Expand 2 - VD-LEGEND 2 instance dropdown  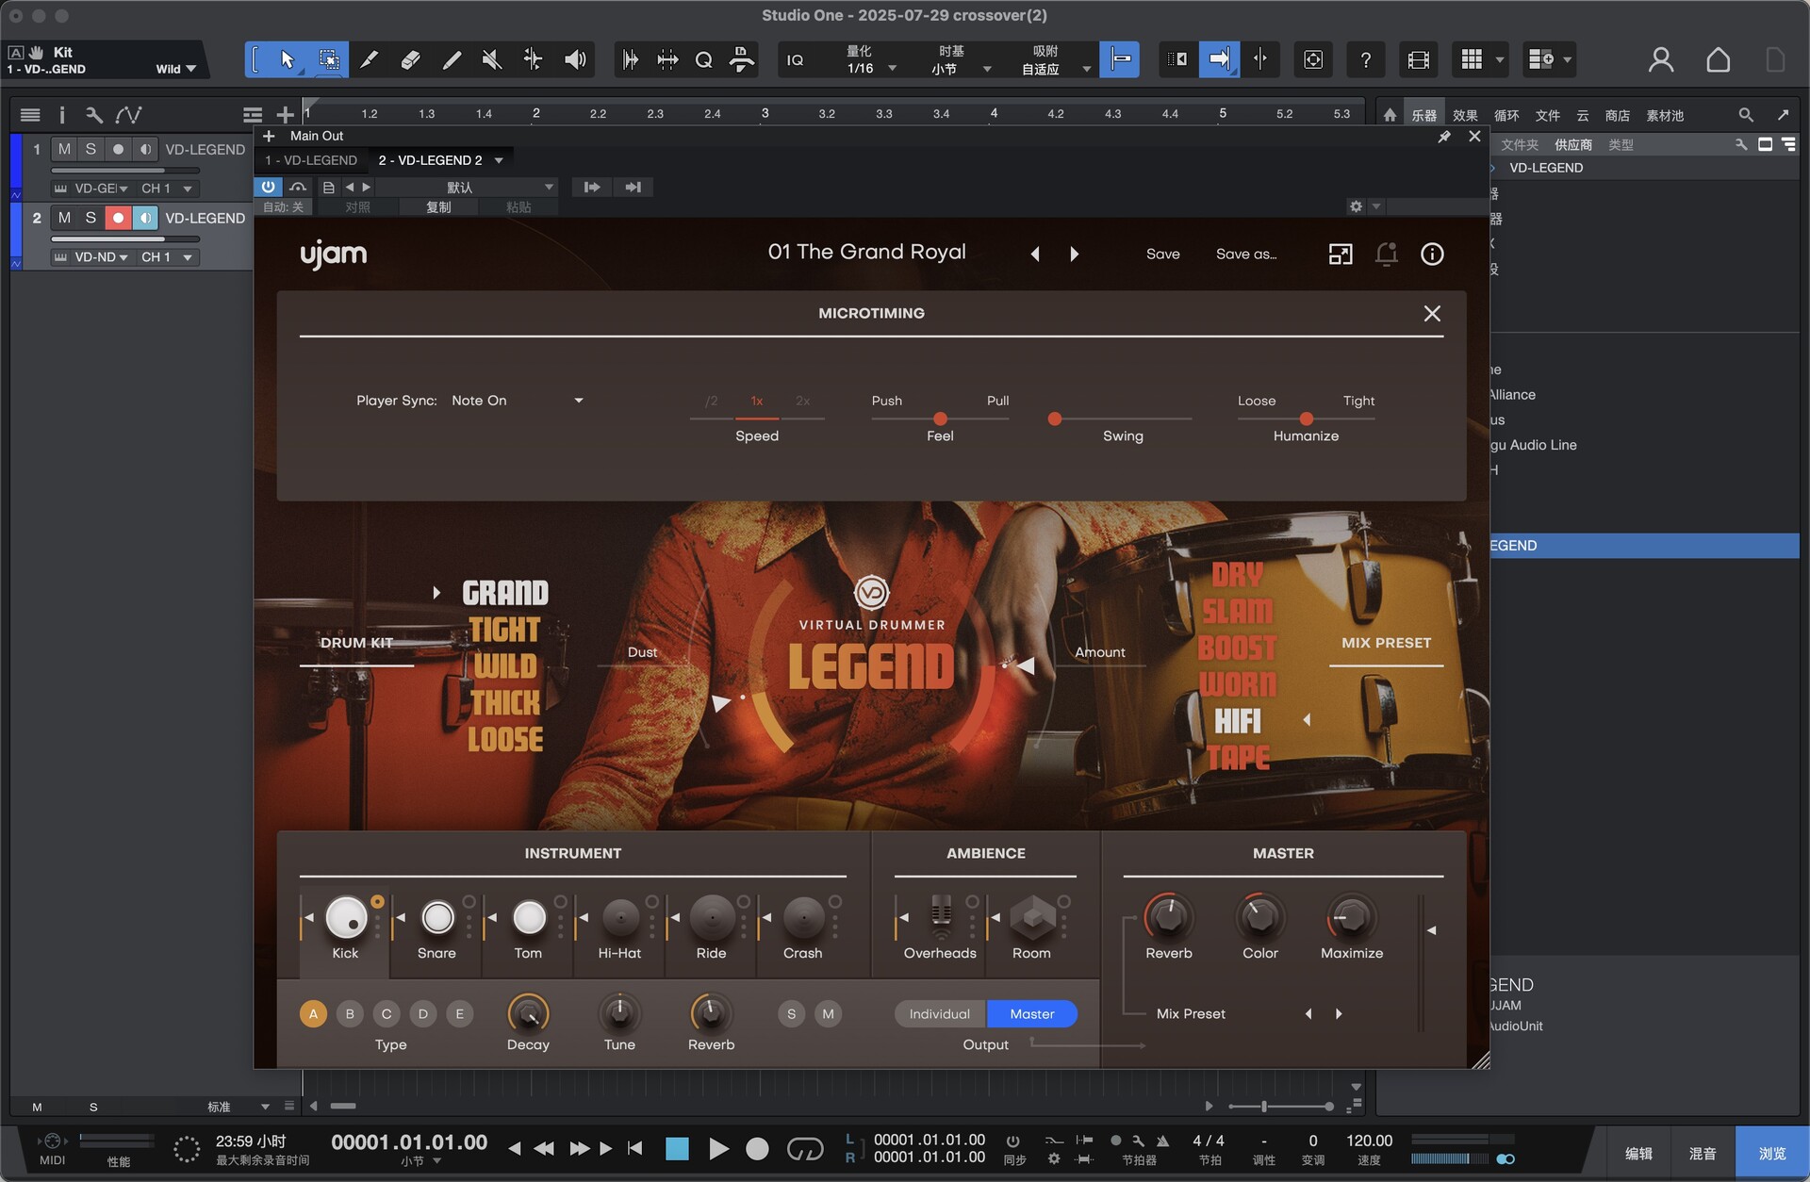499,160
